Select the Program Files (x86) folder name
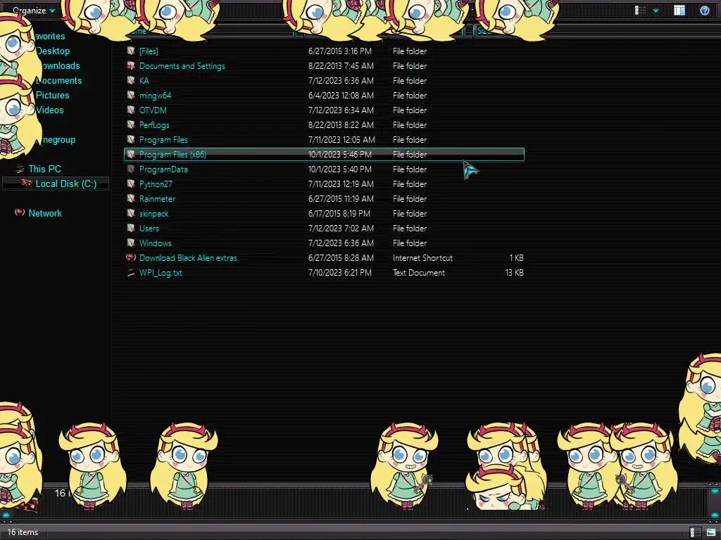The width and height of the screenshot is (721, 540). click(173, 154)
